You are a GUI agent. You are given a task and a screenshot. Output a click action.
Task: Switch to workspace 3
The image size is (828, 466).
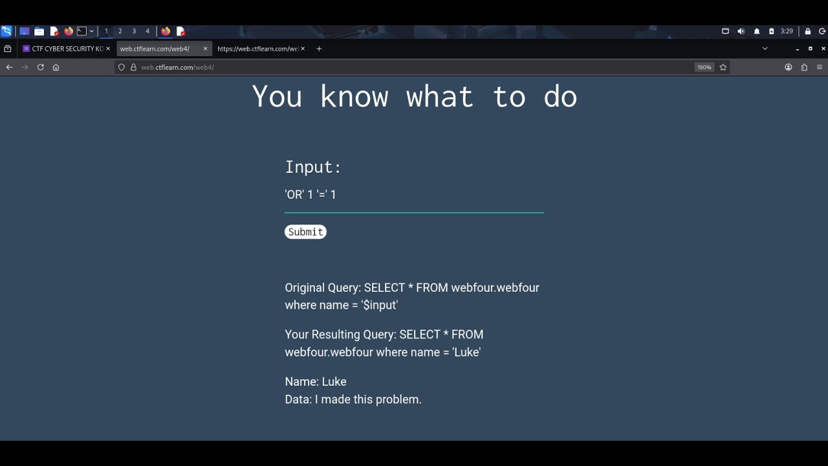pyautogui.click(x=134, y=31)
